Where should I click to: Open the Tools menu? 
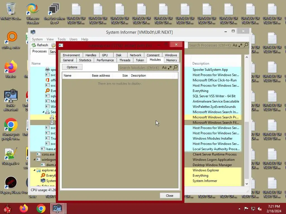pos(61,39)
